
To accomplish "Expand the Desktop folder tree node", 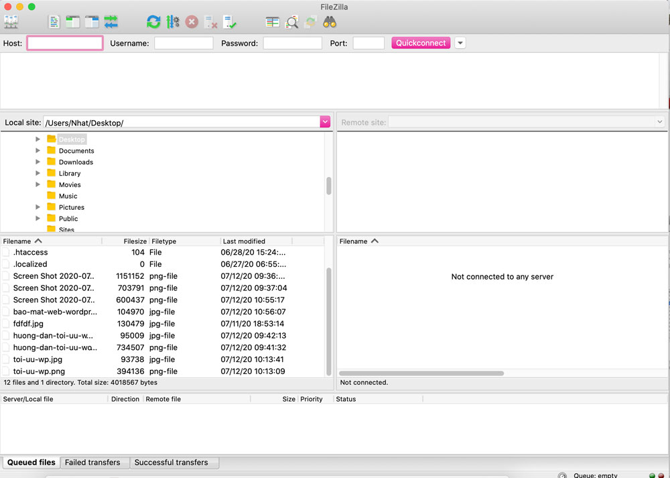I will [38, 139].
